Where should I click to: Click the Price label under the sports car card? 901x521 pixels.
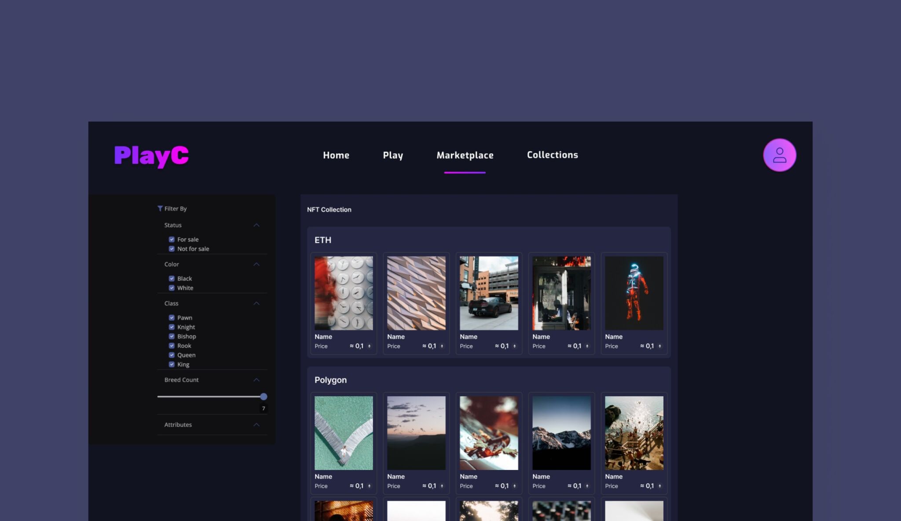466,346
